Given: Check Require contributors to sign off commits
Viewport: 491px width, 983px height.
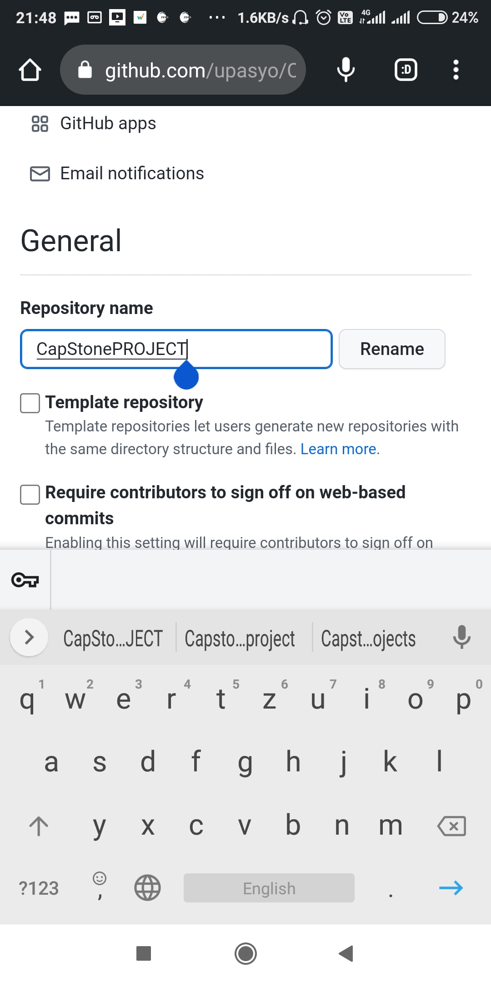Looking at the screenshot, I should pos(30,496).
